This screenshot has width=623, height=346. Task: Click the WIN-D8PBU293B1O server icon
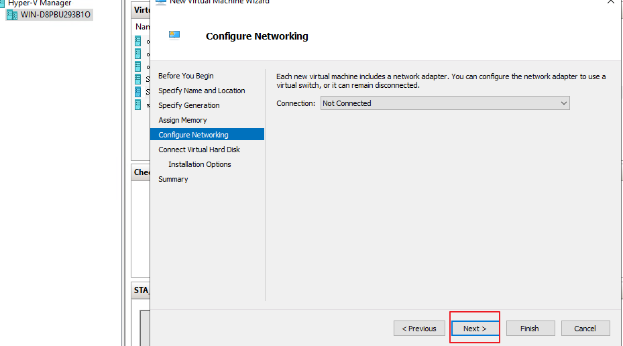[x=12, y=15]
